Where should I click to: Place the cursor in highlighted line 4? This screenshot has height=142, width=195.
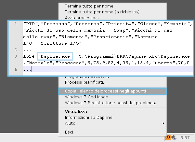(x=108, y=69)
